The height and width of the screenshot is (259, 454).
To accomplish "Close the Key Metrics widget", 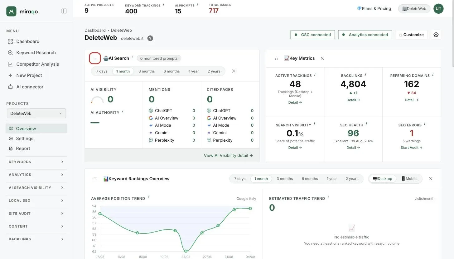I will point(322,58).
